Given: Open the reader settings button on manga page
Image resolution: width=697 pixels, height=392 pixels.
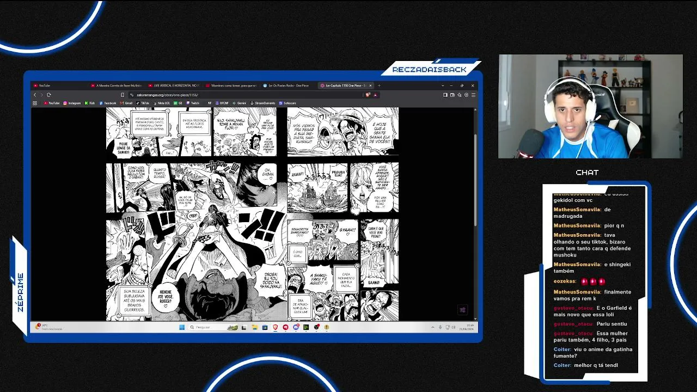Looking at the screenshot, I should click(x=462, y=310).
